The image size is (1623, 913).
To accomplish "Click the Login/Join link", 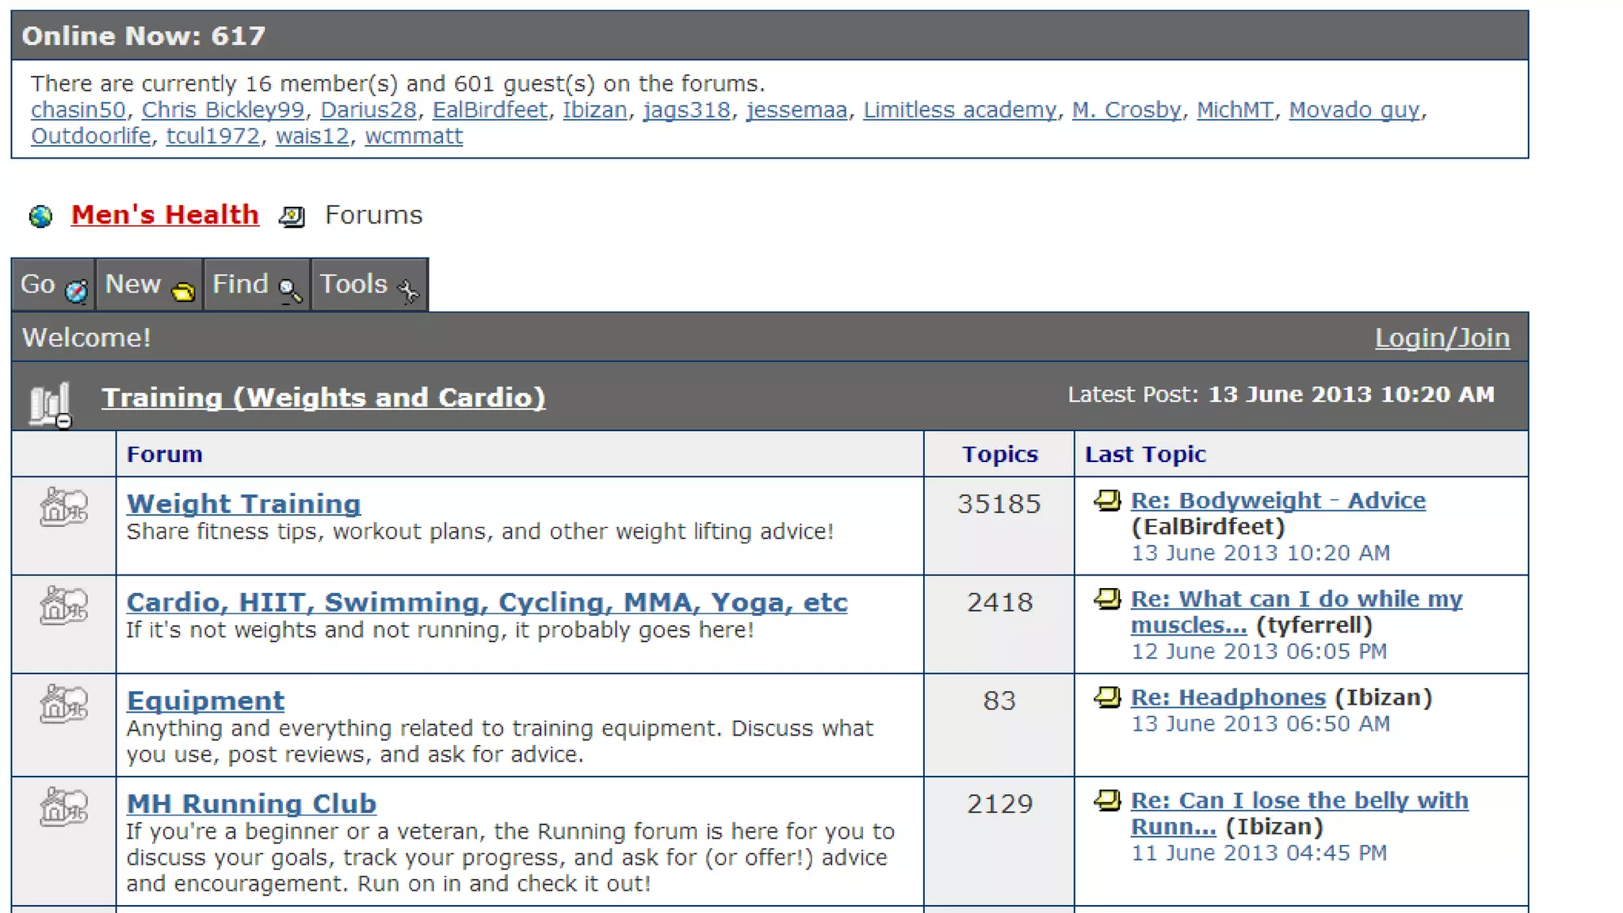I will (1442, 338).
